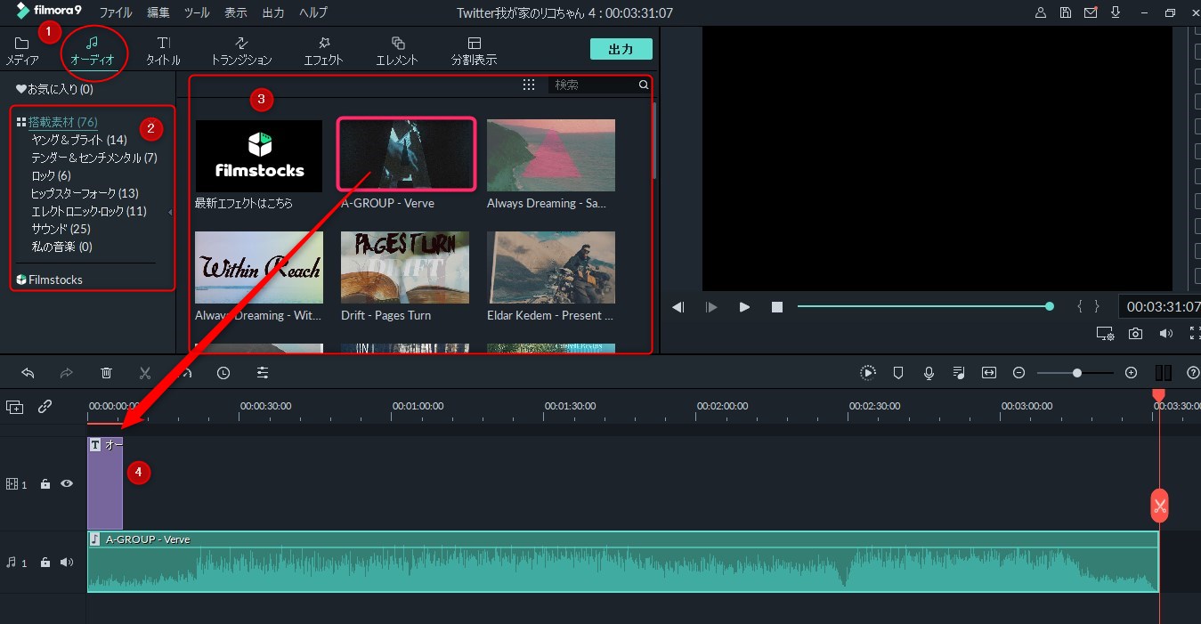Select the Eldar Kedem - Present thumbnail
1201x624 pixels.
click(551, 267)
